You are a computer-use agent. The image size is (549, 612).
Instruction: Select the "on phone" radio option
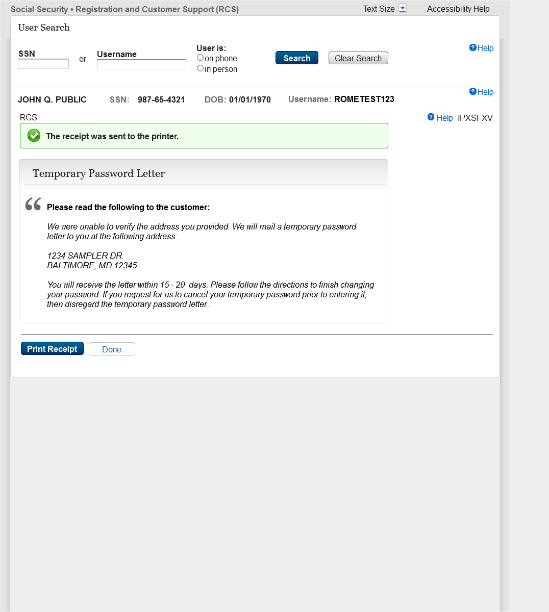coord(200,58)
